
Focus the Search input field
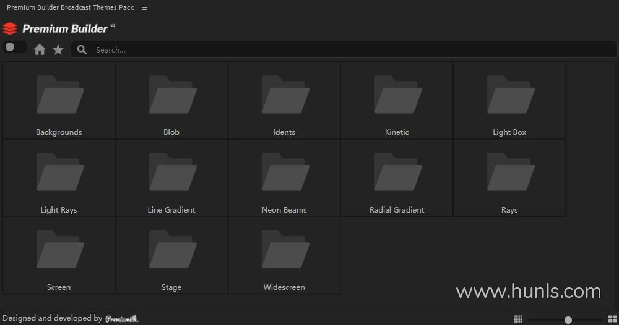tap(344, 49)
